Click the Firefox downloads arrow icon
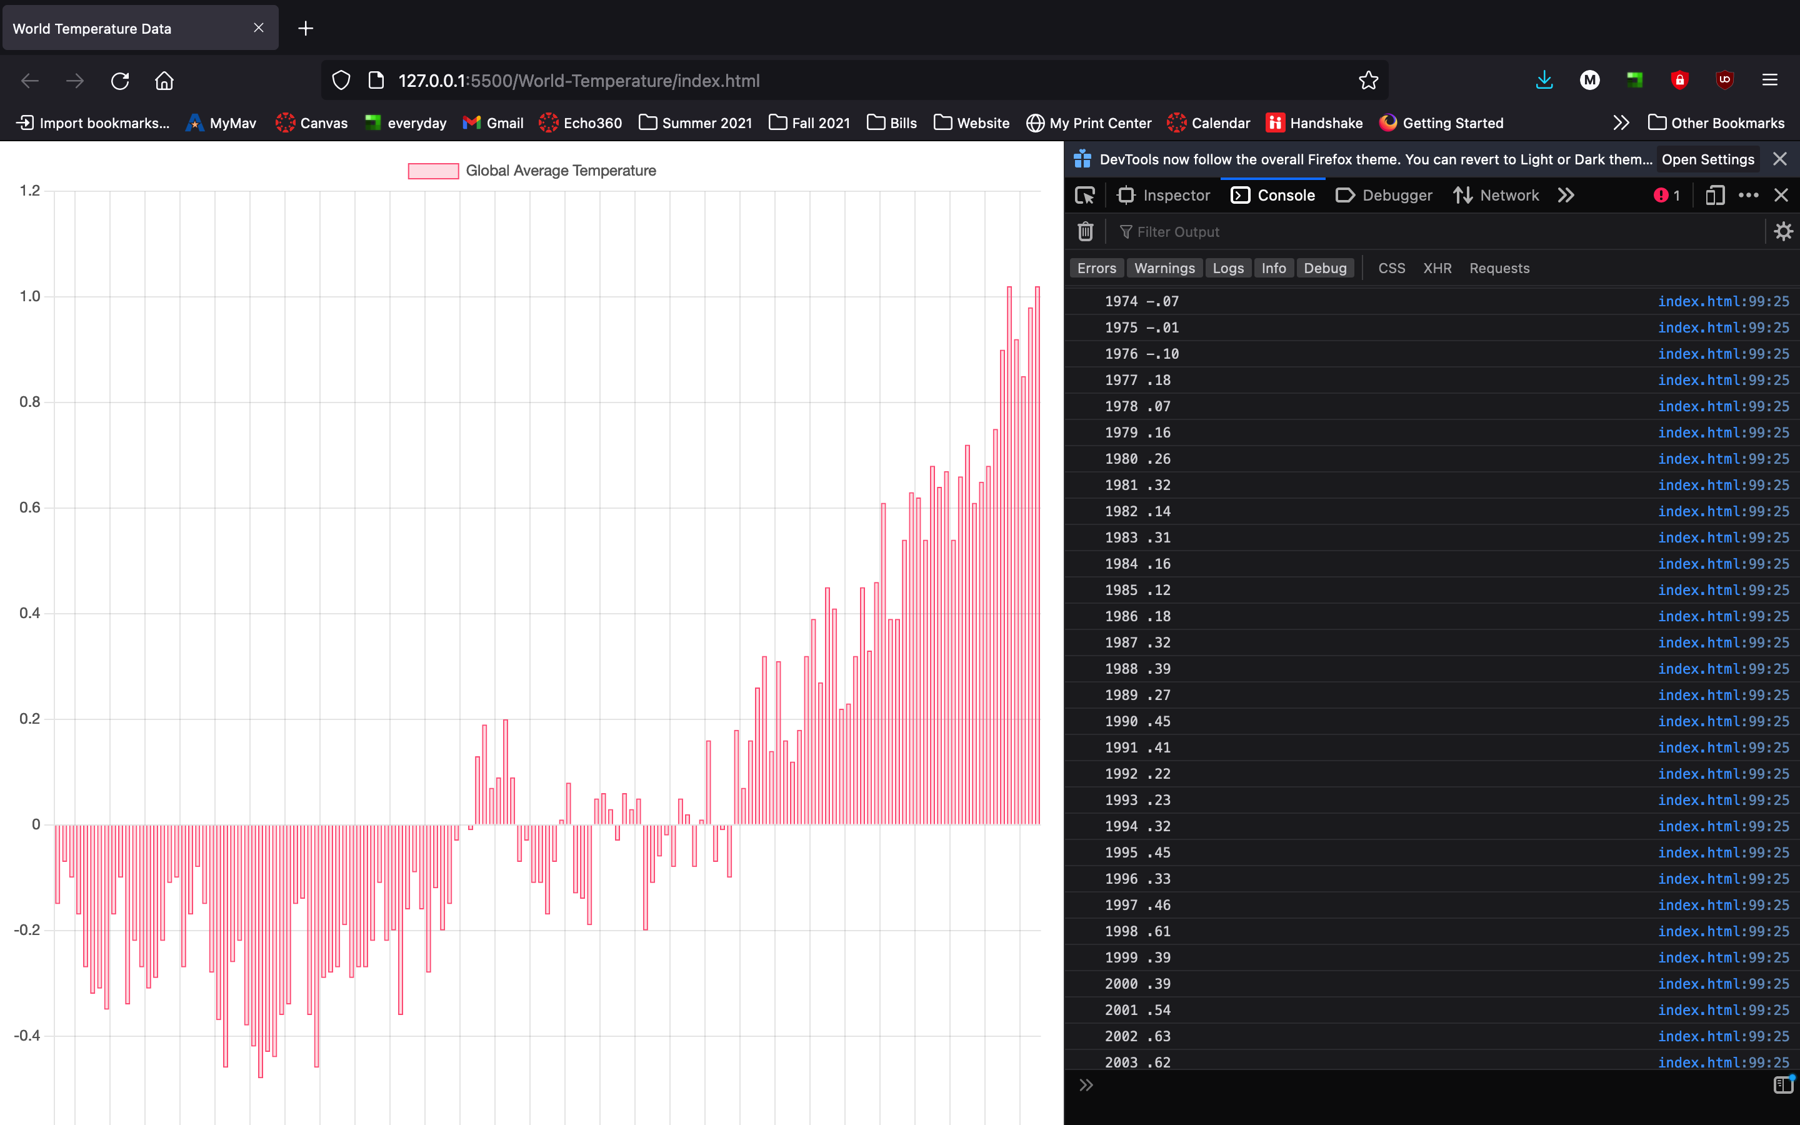1800x1125 pixels. point(1544,81)
